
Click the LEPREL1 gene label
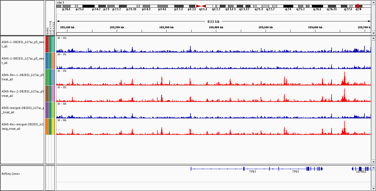(361, 172)
